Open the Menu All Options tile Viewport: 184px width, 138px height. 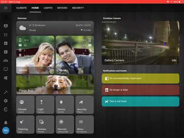pos(85,125)
